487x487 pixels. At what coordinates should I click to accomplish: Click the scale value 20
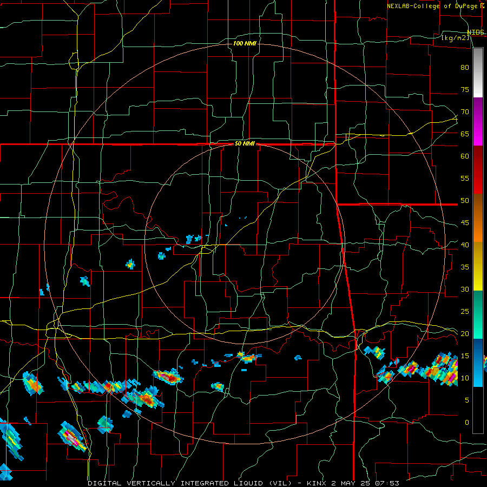465,333
